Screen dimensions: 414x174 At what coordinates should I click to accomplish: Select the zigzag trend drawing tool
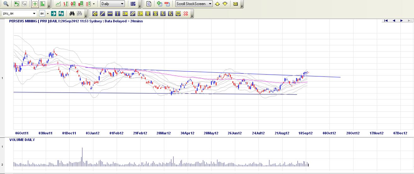[95, 13]
